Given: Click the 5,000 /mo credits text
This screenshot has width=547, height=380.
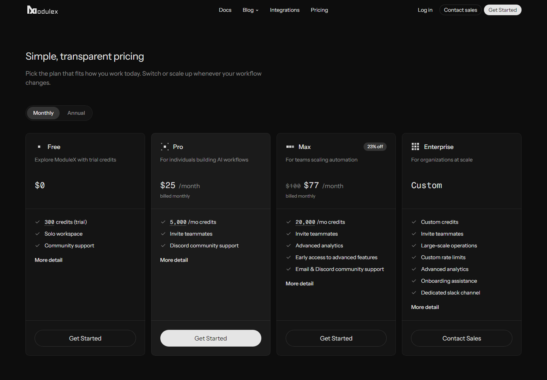Looking at the screenshot, I should click(x=193, y=222).
